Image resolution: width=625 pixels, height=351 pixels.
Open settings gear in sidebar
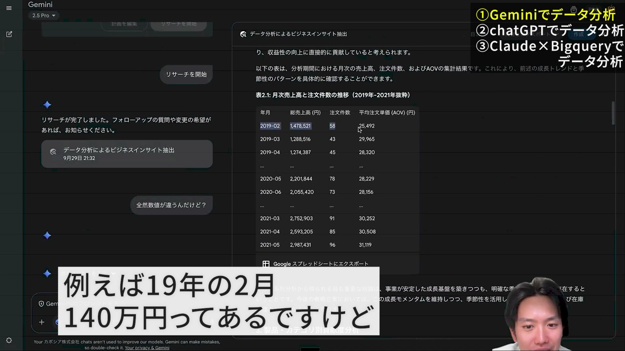tap(9, 340)
